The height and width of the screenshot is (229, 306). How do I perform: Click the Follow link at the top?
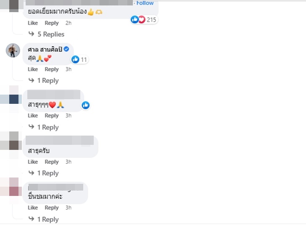[145, 3]
